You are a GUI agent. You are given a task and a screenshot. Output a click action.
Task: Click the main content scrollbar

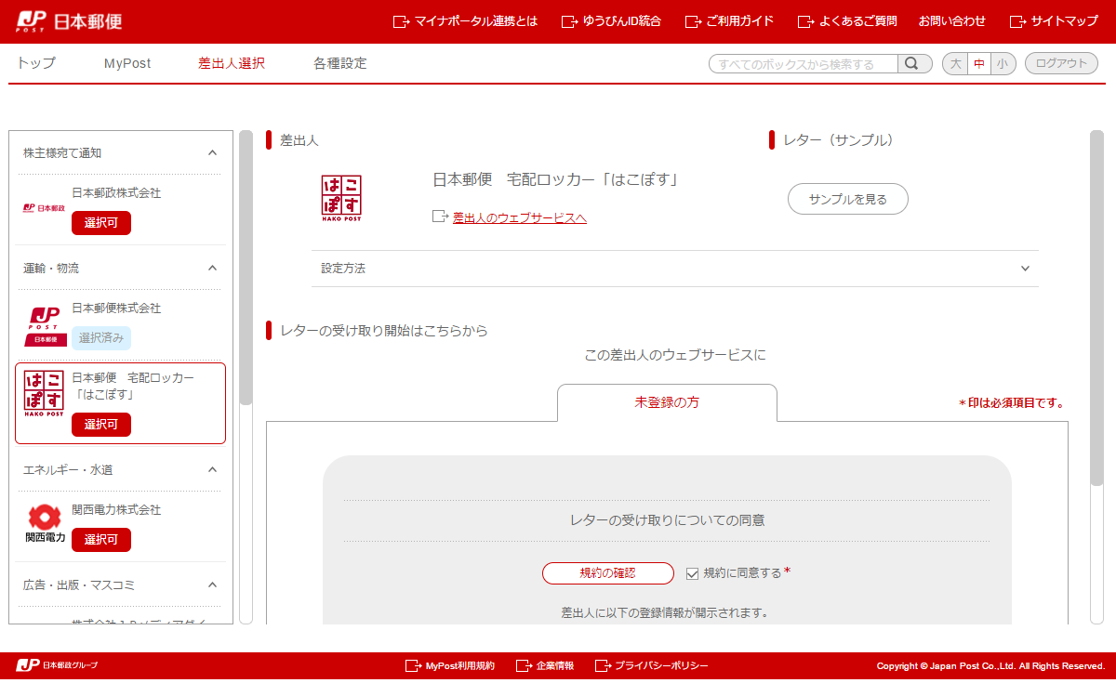pos(1096,308)
